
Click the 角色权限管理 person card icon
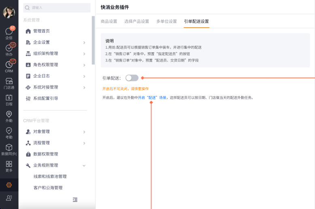pos(28,65)
